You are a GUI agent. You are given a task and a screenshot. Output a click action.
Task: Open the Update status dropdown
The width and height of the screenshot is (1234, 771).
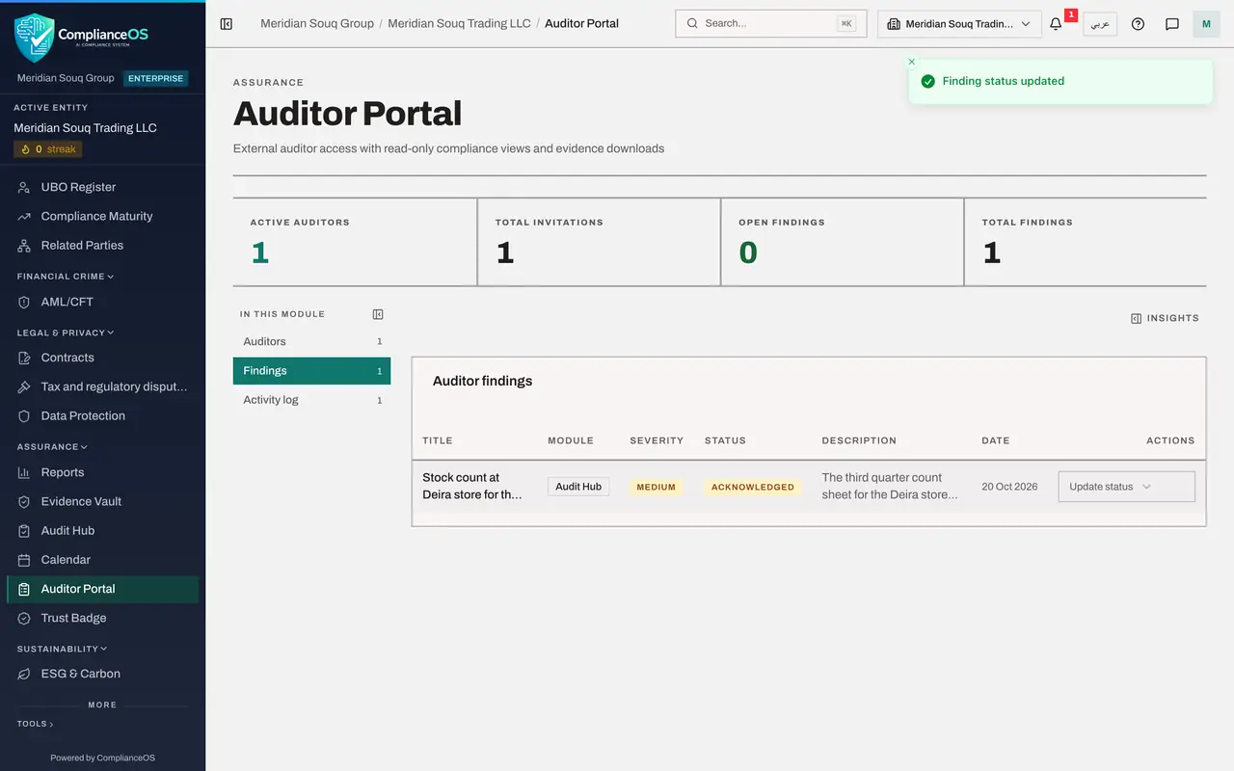tap(1126, 487)
